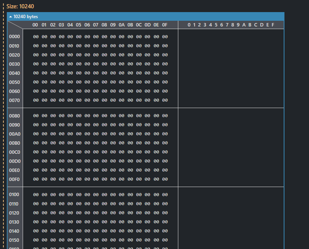The width and height of the screenshot is (309, 249).
Task: Click hex column header 04
Action: pyautogui.click(x=70, y=25)
